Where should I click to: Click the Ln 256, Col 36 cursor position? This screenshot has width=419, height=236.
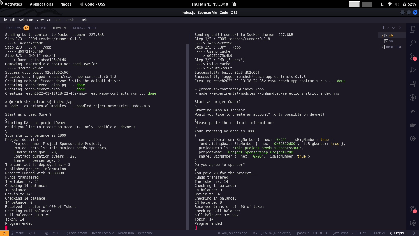pos(271,233)
